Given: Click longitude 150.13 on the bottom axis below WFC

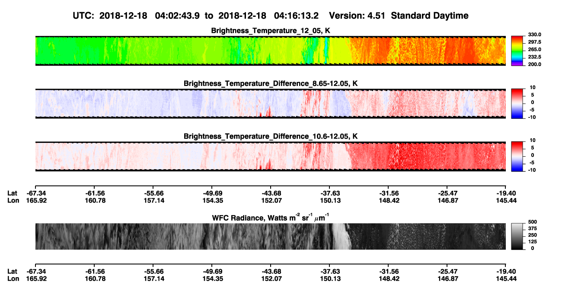Looking at the screenshot, I should click(x=329, y=279).
